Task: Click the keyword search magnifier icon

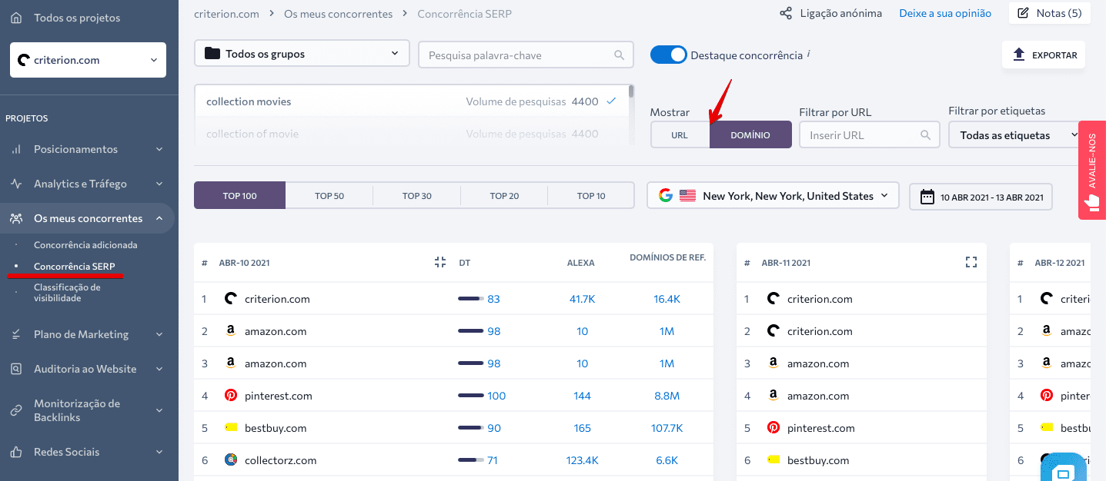Action: click(620, 55)
